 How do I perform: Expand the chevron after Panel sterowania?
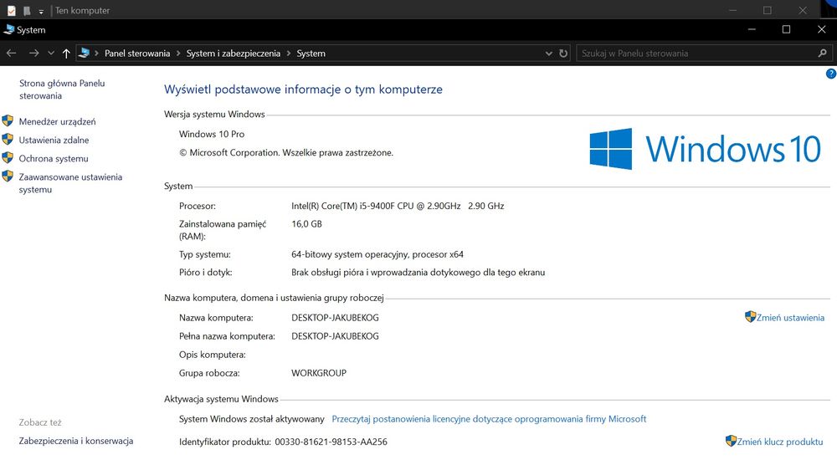tap(177, 54)
